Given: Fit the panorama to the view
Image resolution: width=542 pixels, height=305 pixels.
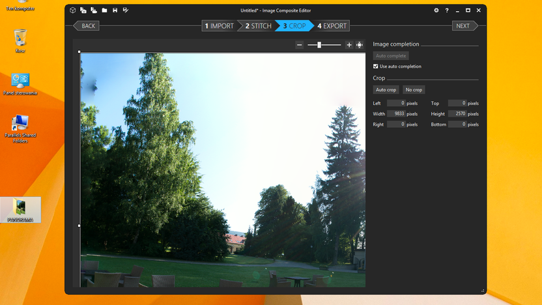Looking at the screenshot, I should 360,45.
